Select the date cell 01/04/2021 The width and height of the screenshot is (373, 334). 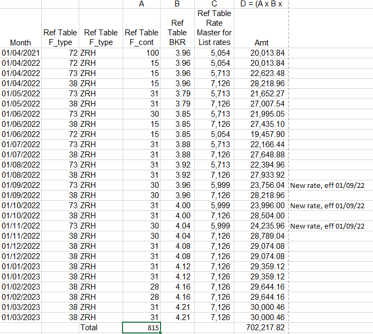coord(20,52)
